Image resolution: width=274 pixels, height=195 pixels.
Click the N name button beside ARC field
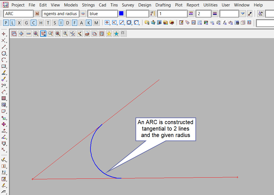[37, 14]
